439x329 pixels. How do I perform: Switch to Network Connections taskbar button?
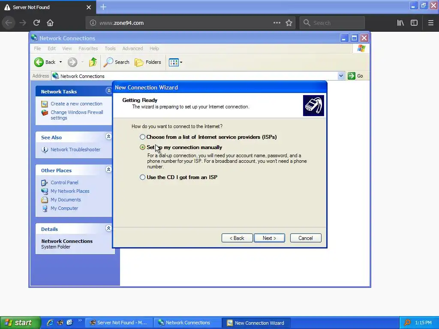(x=187, y=323)
